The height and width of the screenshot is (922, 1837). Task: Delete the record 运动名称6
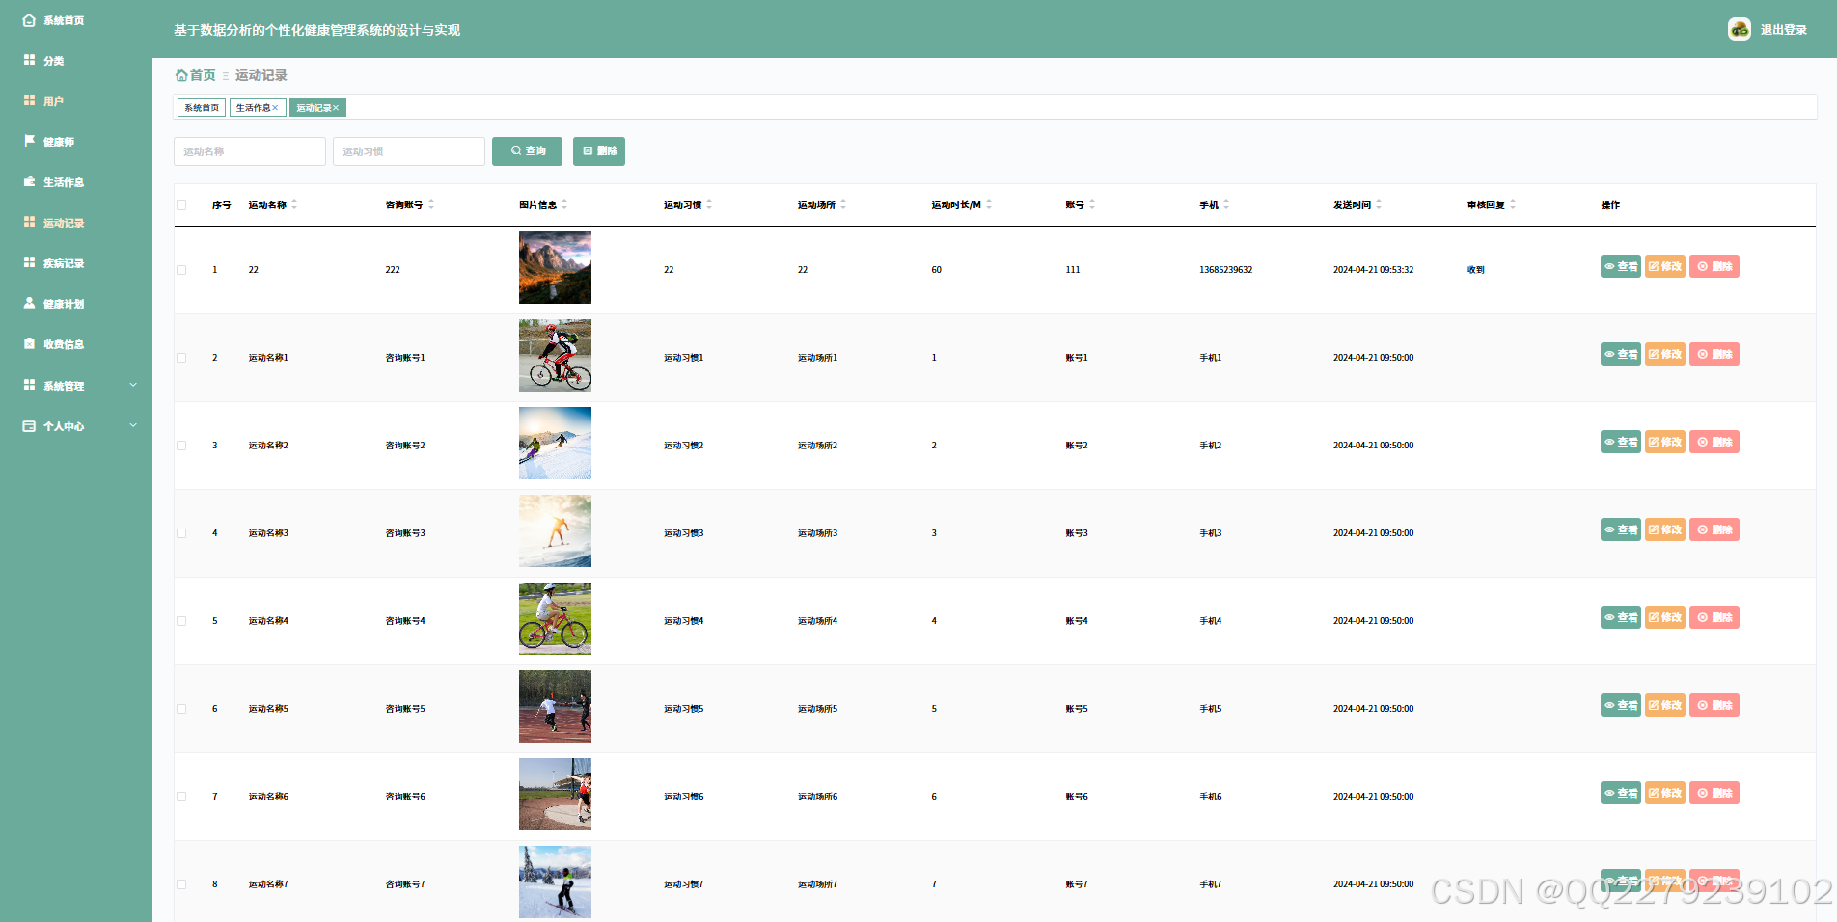point(1714,793)
